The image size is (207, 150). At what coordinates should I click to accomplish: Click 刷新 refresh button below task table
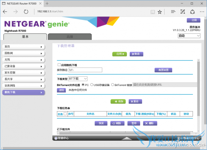(117, 123)
